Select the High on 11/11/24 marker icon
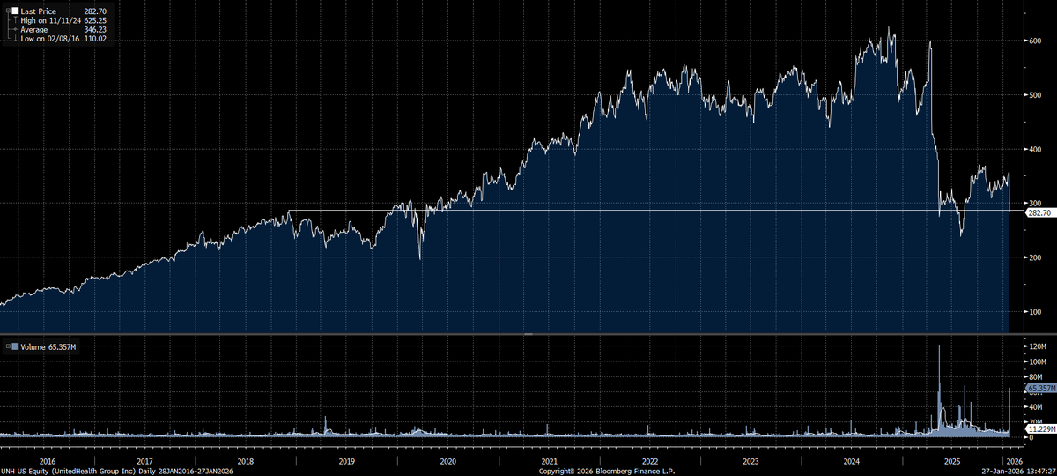1057x476 pixels. coord(15,19)
